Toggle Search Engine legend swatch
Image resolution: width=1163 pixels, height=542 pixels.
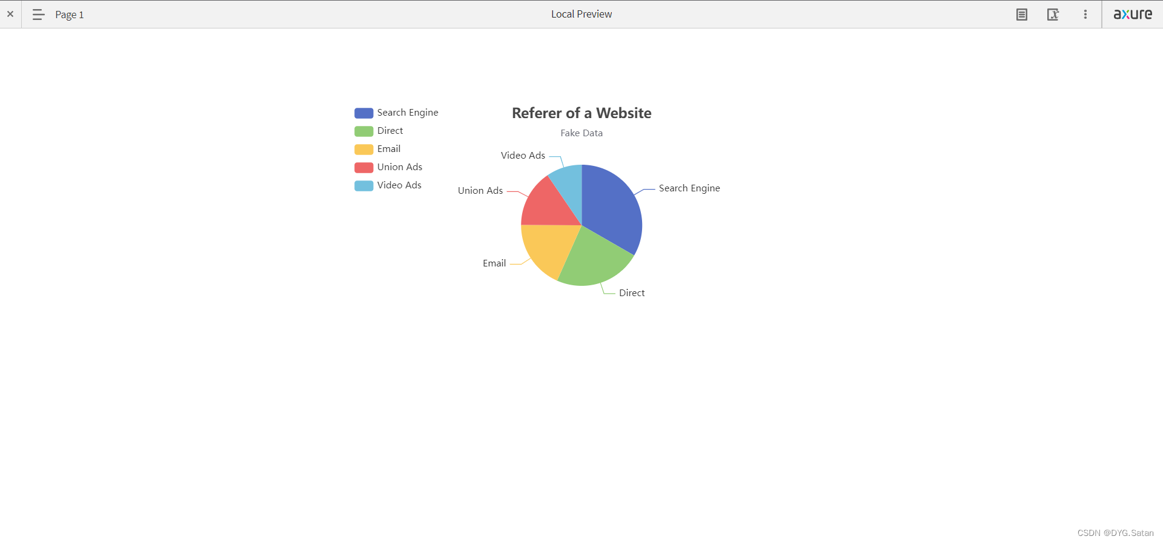364,113
